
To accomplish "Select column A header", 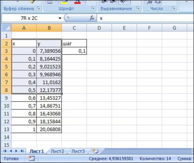I will coord(24,28).
